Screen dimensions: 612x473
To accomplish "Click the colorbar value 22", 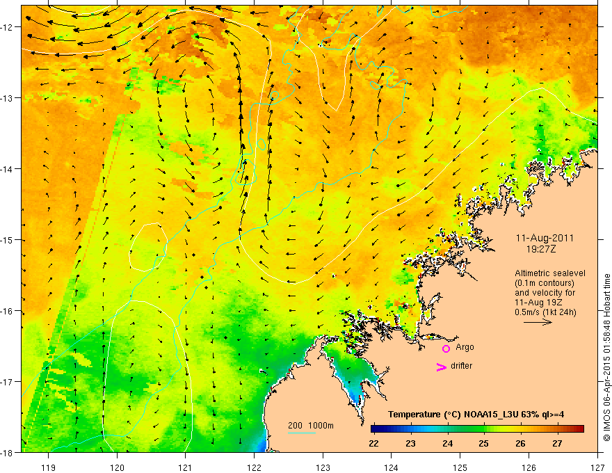I will [373, 443].
